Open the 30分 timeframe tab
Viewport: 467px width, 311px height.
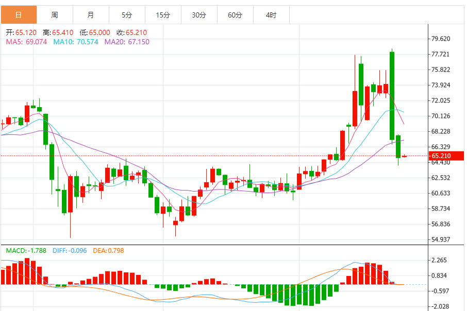(199, 15)
